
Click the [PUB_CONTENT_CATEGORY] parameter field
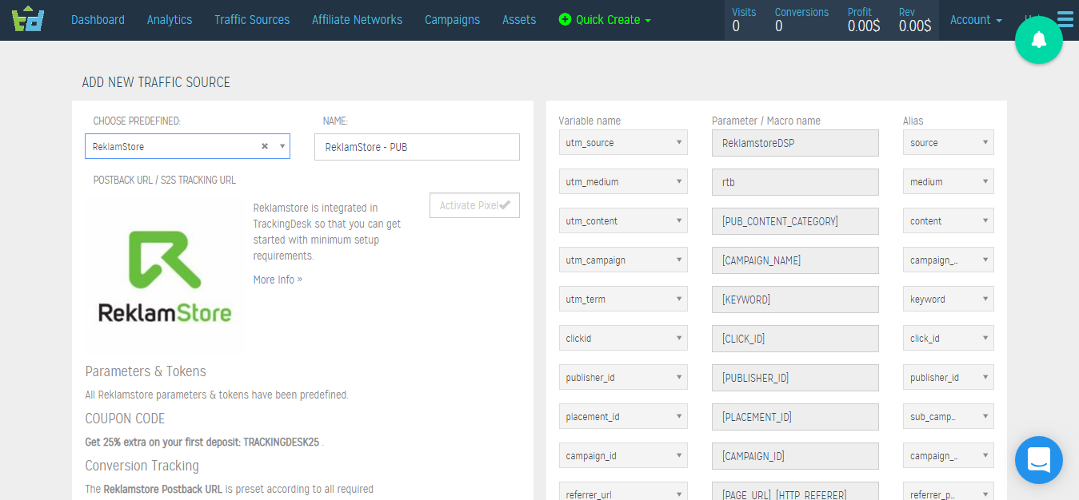[x=795, y=221]
